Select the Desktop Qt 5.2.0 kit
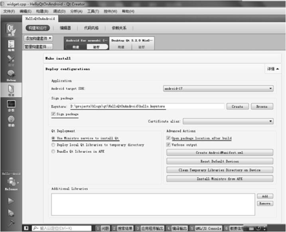The image size is (286, 232). (132, 41)
